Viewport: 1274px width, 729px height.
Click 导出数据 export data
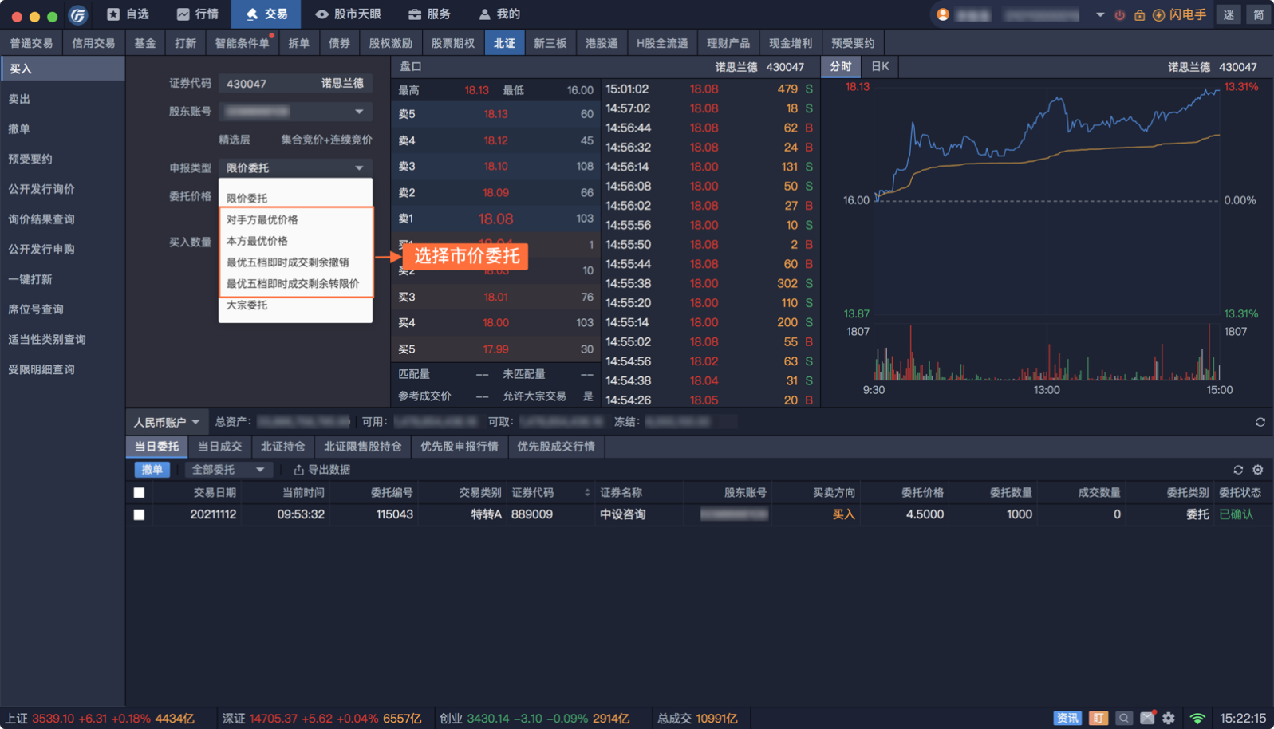[322, 470]
